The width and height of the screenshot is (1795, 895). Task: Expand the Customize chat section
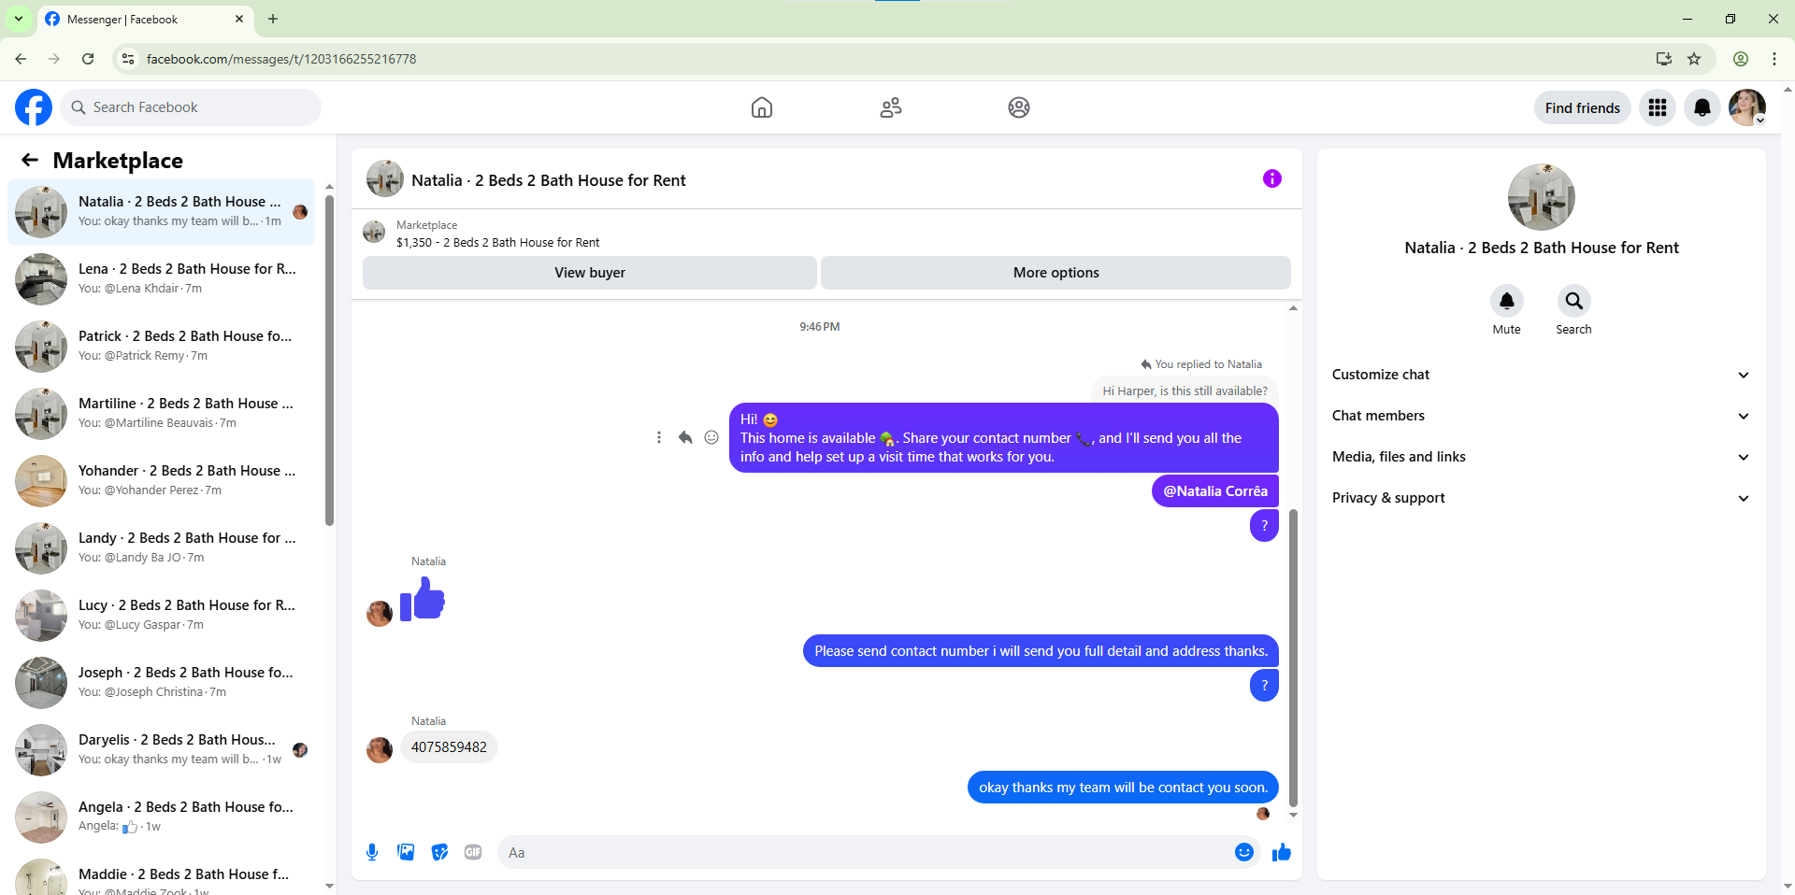click(1541, 375)
